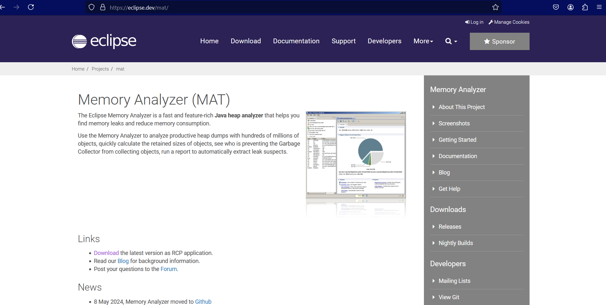
Task: Bookmark this page with the star icon
Action: [x=496, y=7]
